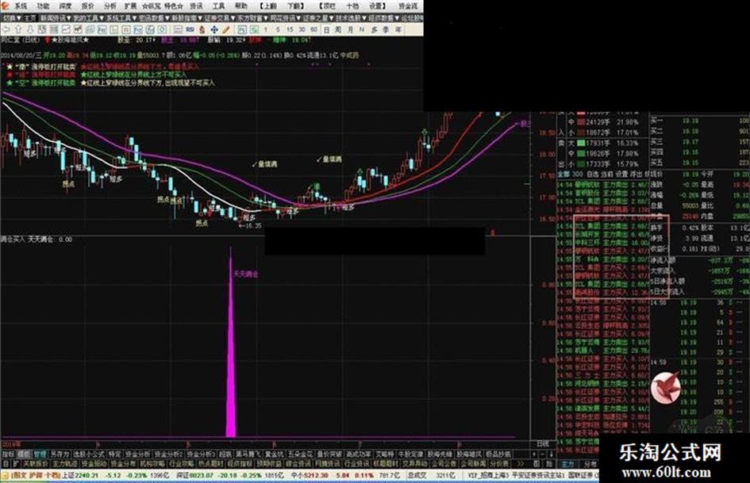Expand the '>>' more tabs chevron at bottom
750x483 pixels.
[x=521, y=464]
